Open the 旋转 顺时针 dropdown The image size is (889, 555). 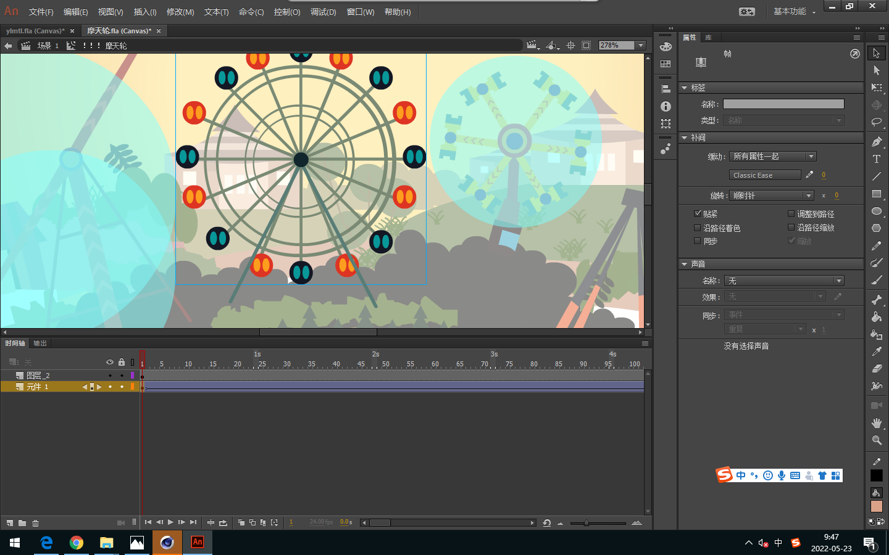[772, 195]
